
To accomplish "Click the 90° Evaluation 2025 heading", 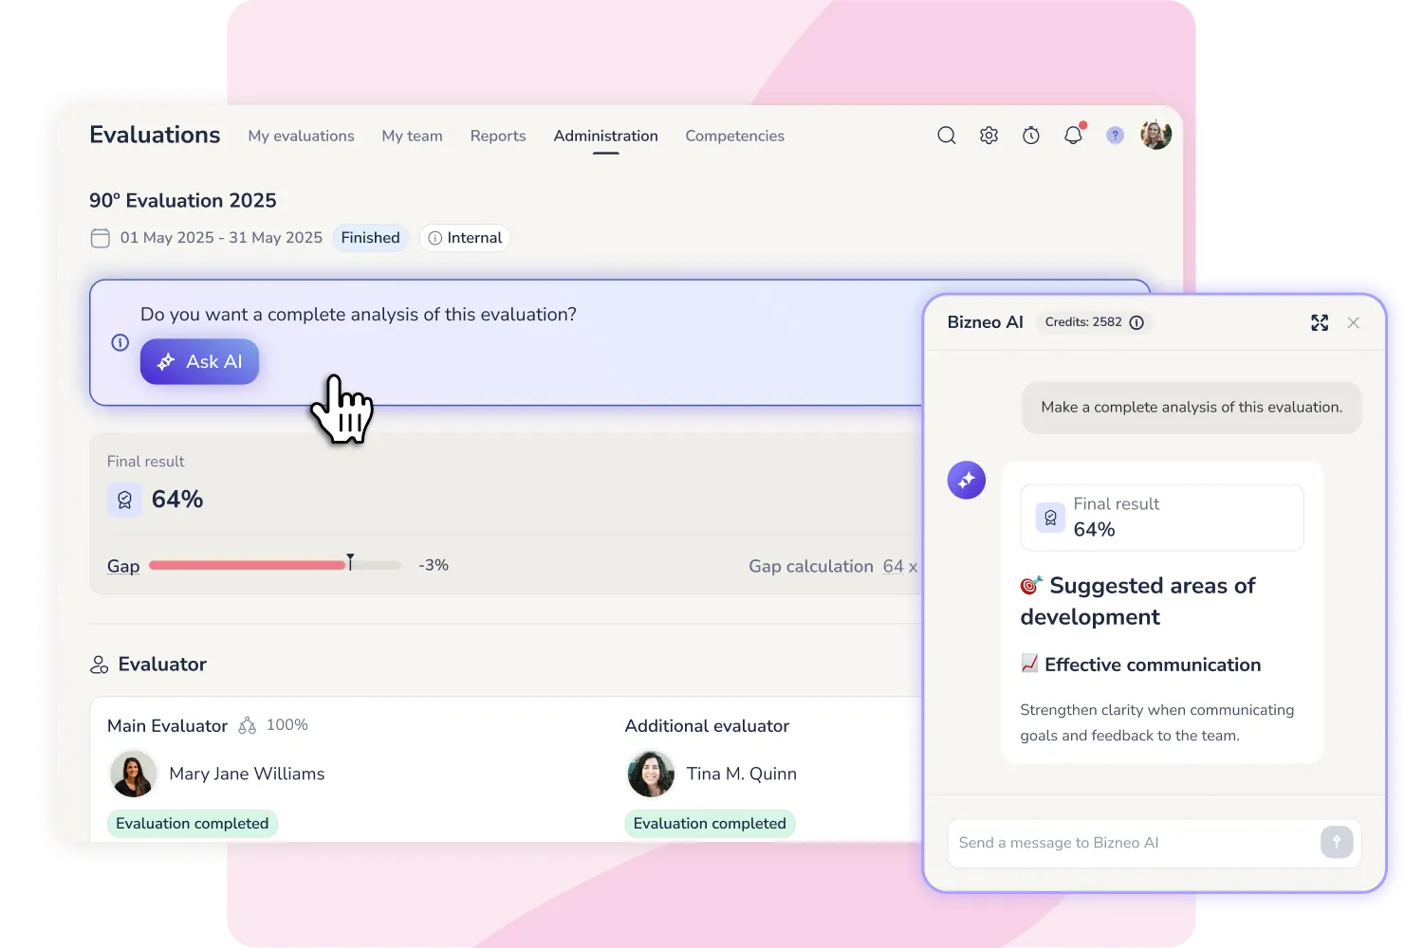I will coord(183,201).
